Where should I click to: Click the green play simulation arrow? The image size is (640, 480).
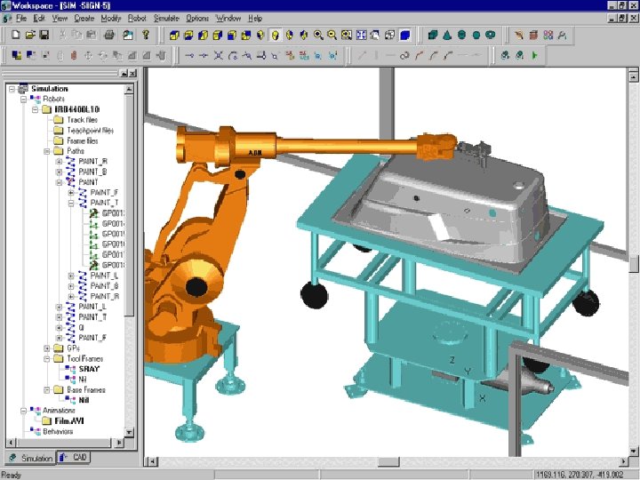point(535,55)
